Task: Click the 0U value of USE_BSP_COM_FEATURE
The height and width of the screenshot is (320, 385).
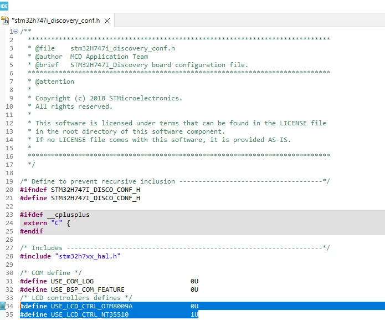Action: (x=194, y=289)
